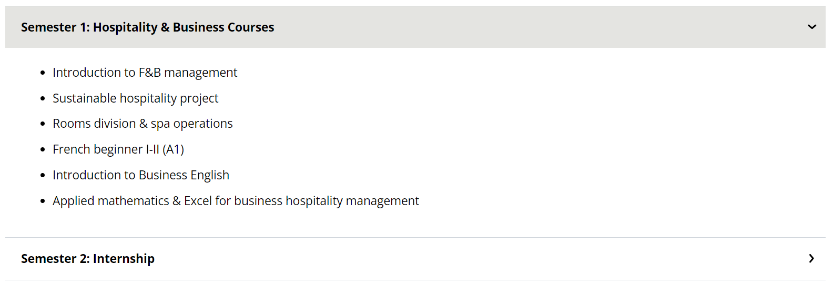The width and height of the screenshot is (833, 294).
Task: Click the empty gray area of Semester 1 header
Action: pyautogui.click(x=526, y=27)
